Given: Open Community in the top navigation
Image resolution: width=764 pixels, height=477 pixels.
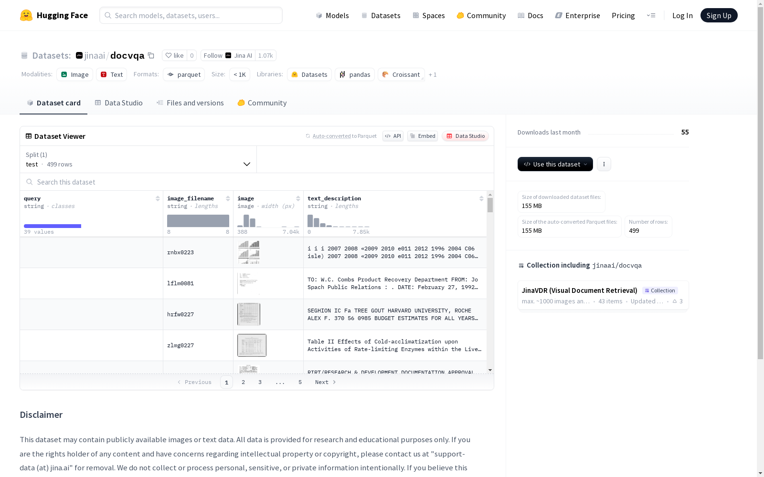Looking at the screenshot, I should (x=481, y=15).
